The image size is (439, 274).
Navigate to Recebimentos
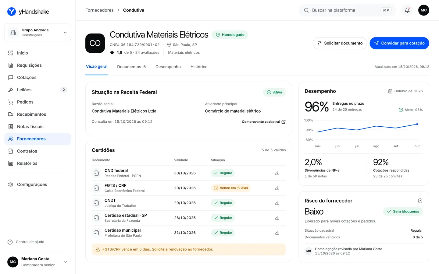[x=37, y=114]
